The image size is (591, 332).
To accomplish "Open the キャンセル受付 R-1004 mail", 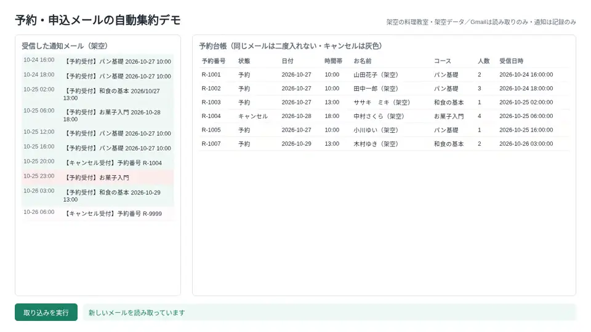I will click(x=98, y=162).
